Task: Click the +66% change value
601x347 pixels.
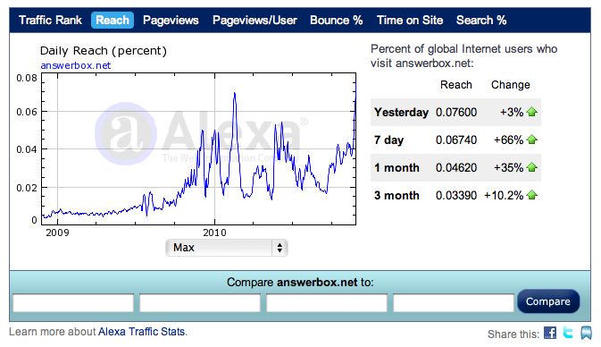Action: [x=509, y=140]
